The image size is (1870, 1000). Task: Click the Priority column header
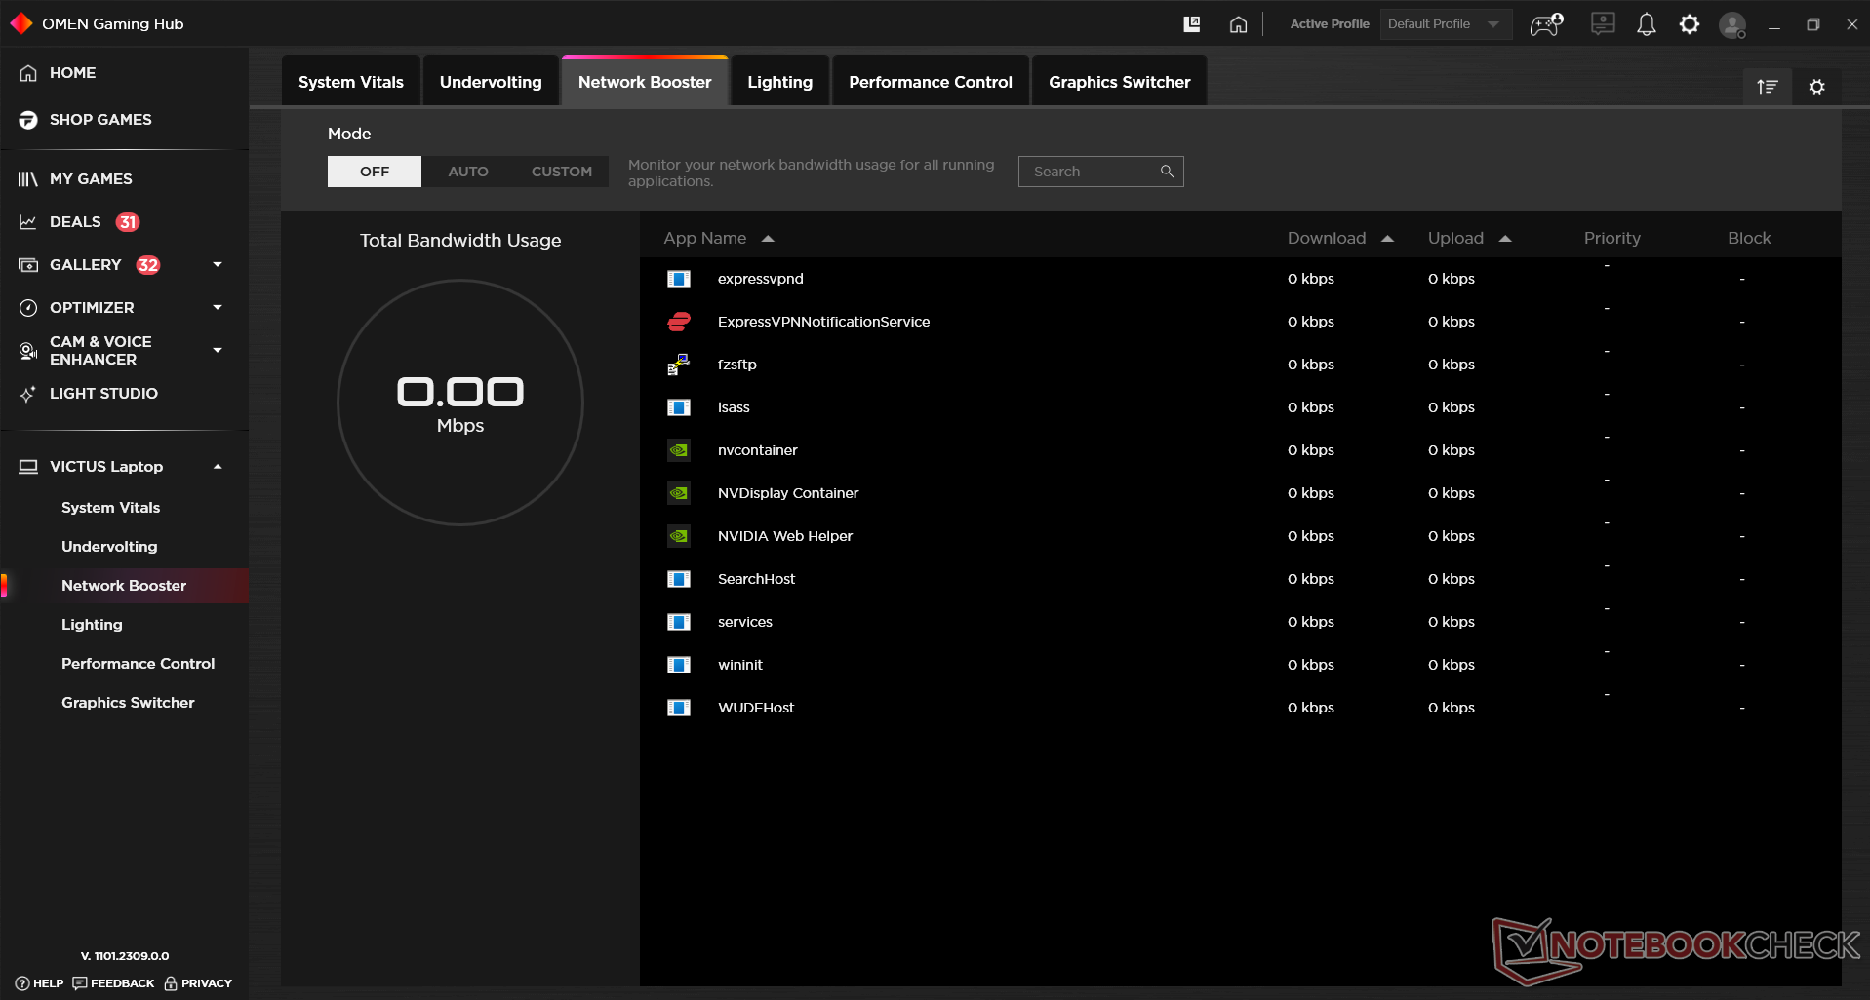click(1611, 239)
